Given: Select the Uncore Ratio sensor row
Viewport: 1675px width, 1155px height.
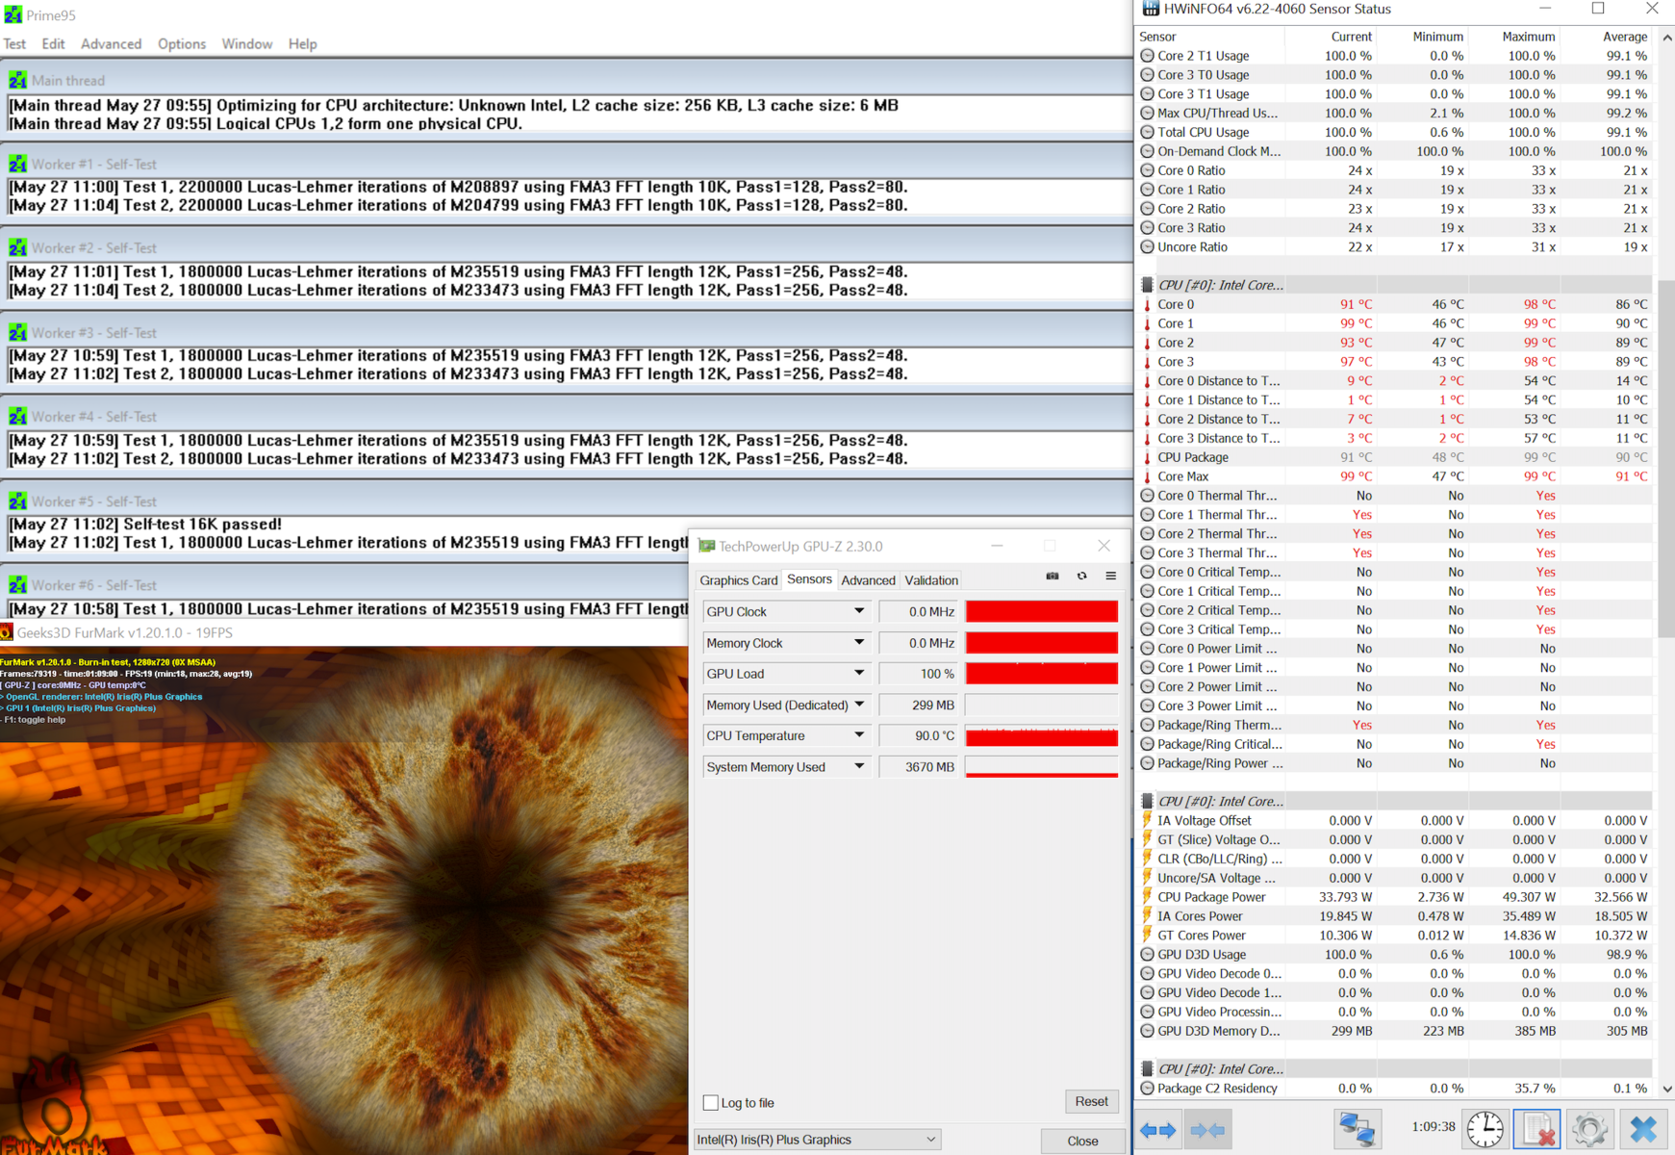Looking at the screenshot, I should coord(1394,246).
